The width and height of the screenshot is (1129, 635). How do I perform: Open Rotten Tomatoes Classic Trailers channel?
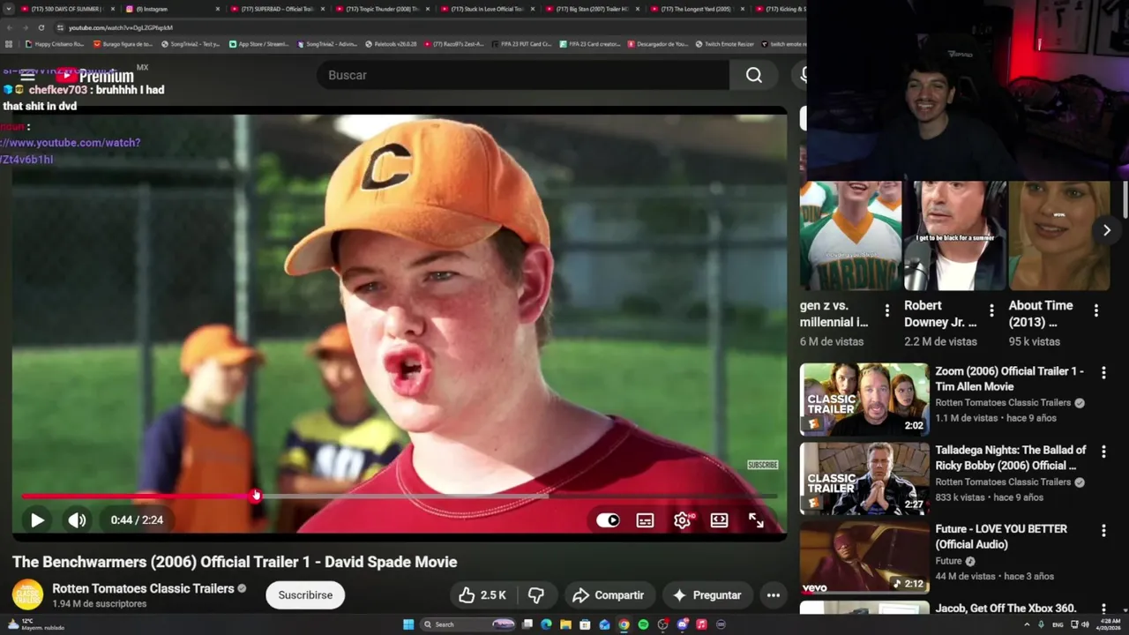tap(143, 588)
